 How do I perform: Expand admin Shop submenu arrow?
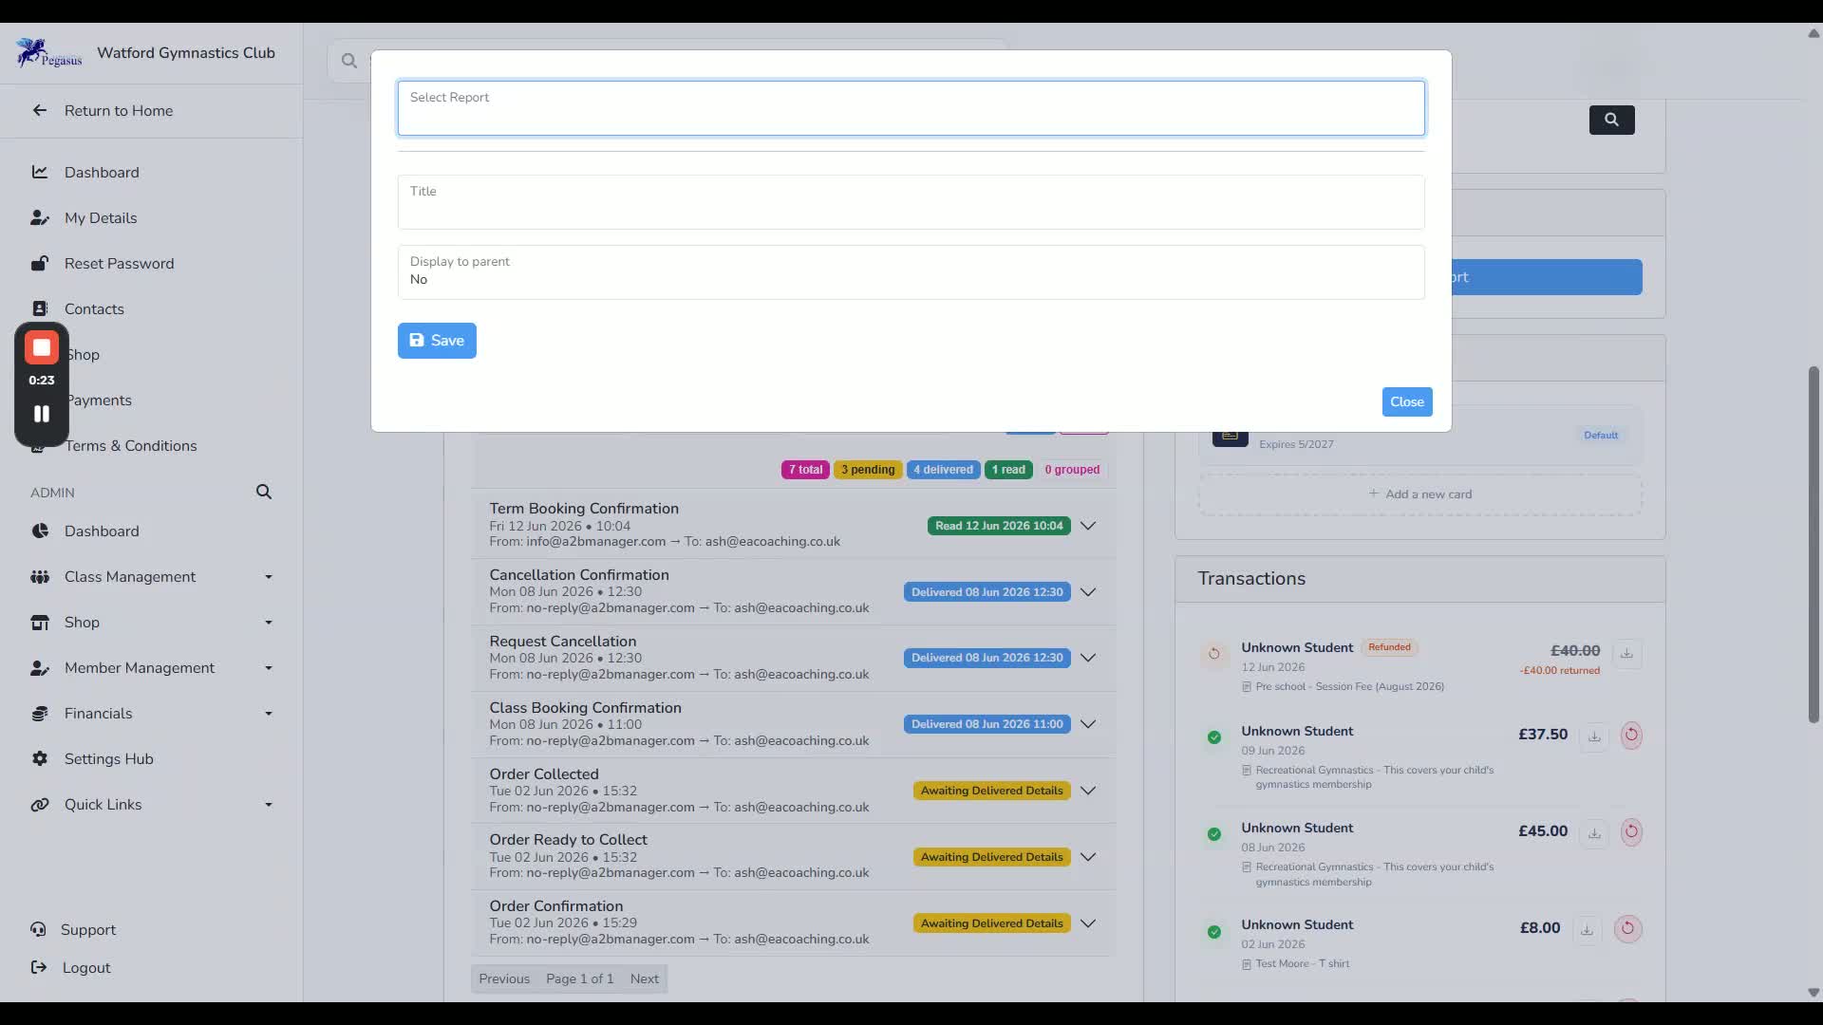point(269,623)
